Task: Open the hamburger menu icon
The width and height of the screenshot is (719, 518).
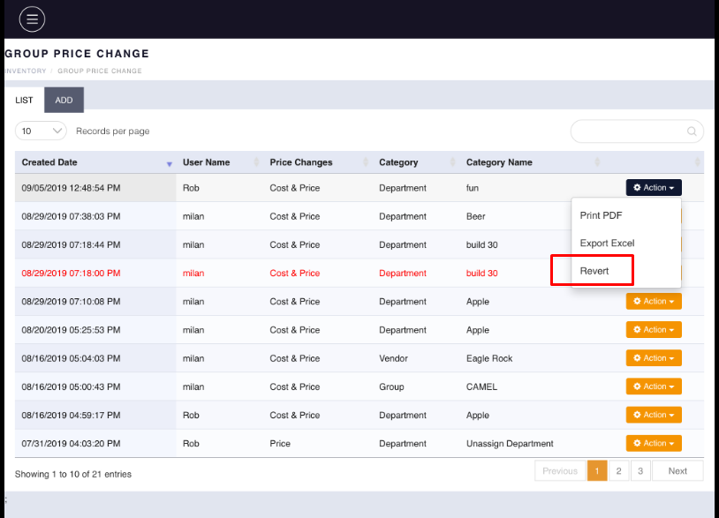Action: point(32,19)
